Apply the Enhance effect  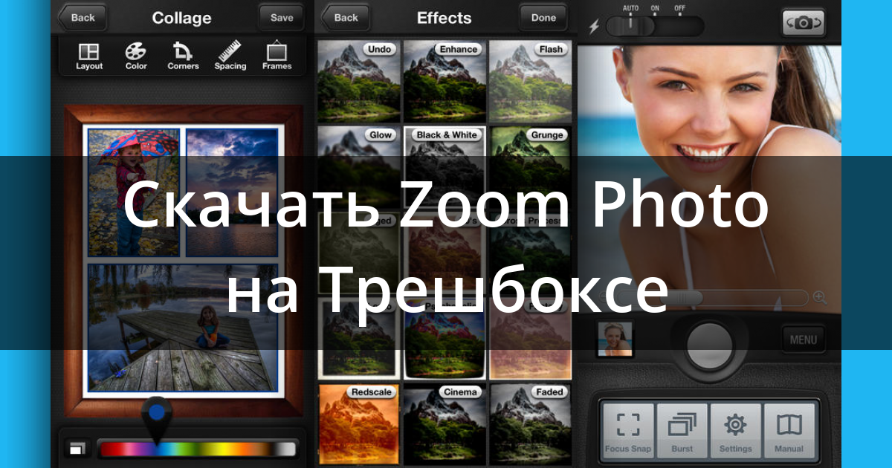445,82
